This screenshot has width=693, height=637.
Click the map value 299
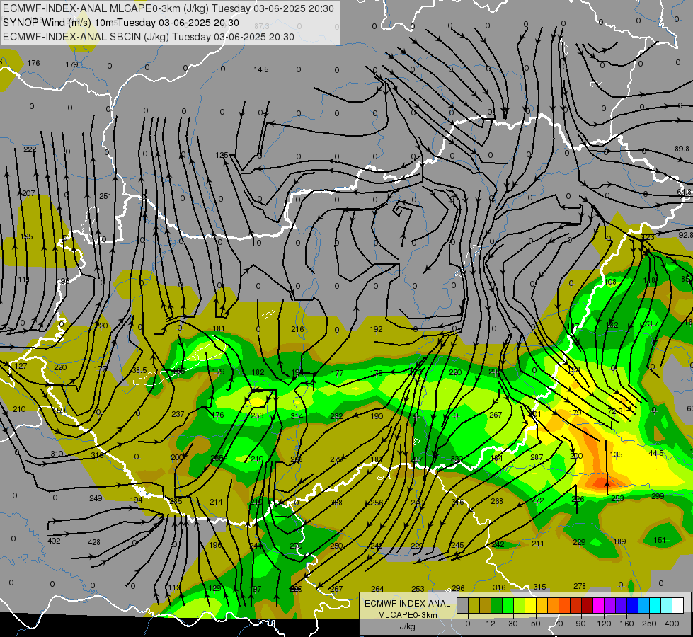coord(658,496)
